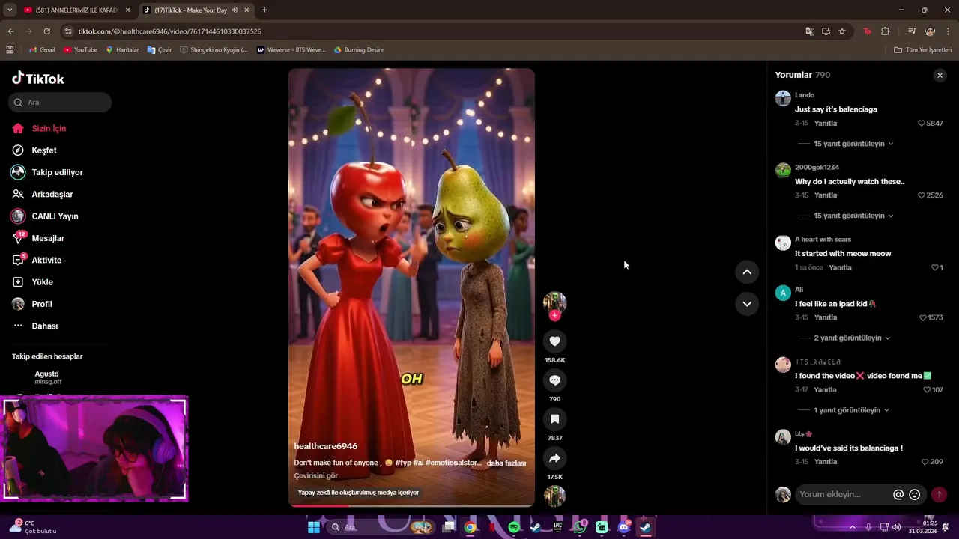Open healthcare6946 username on video
Image resolution: width=959 pixels, height=539 pixels.
pos(325,447)
